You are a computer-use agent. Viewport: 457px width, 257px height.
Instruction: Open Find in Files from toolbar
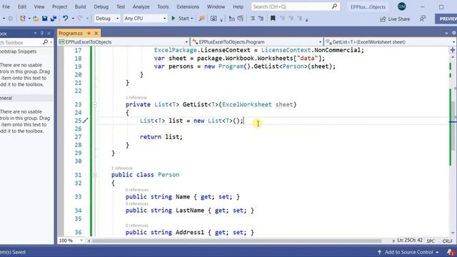[201, 19]
